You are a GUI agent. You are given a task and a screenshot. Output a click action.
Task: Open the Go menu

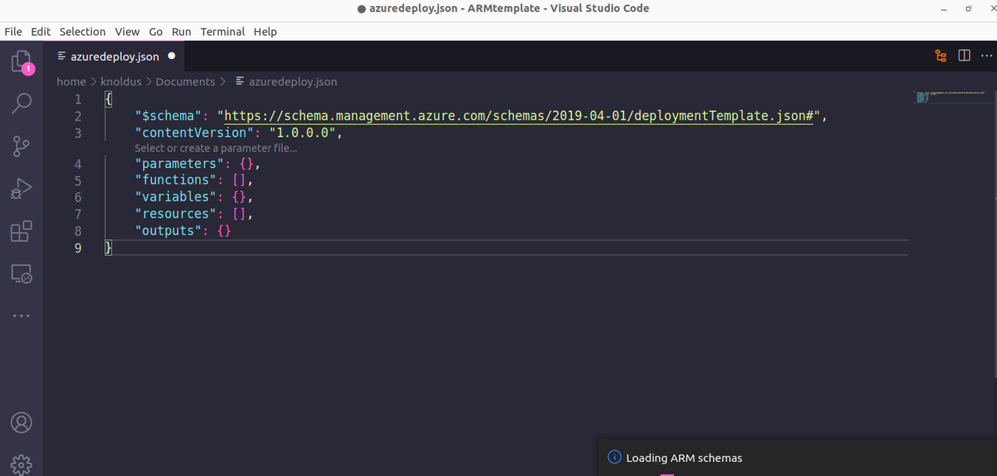click(x=156, y=32)
